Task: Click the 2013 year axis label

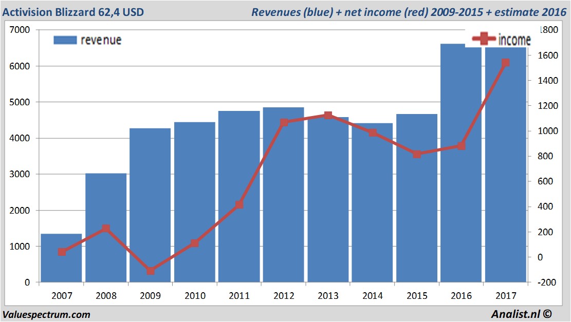Action: (x=328, y=295)
